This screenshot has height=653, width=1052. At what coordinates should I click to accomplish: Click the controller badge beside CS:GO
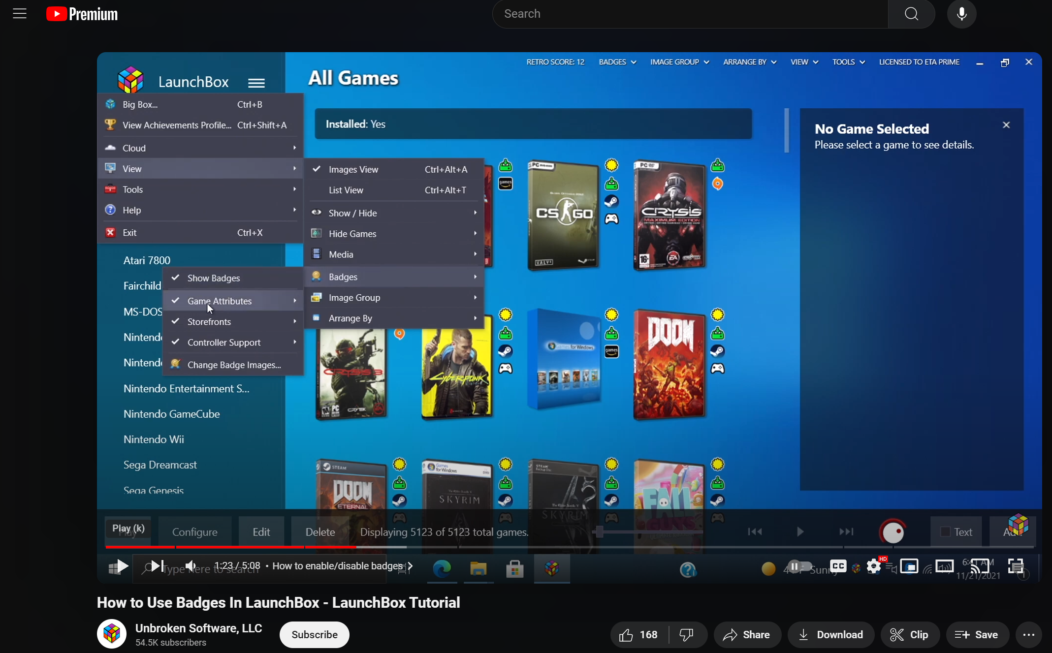(611, 218)
